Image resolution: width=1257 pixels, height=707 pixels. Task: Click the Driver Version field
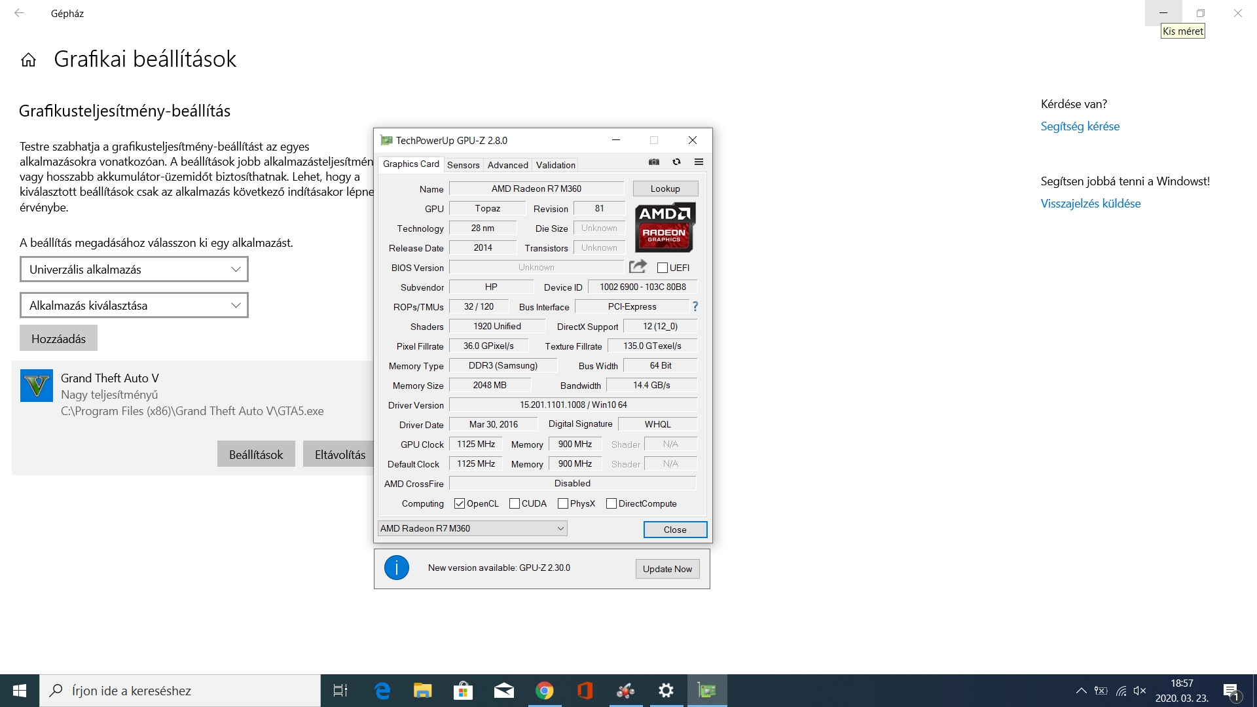coord(573,405)
